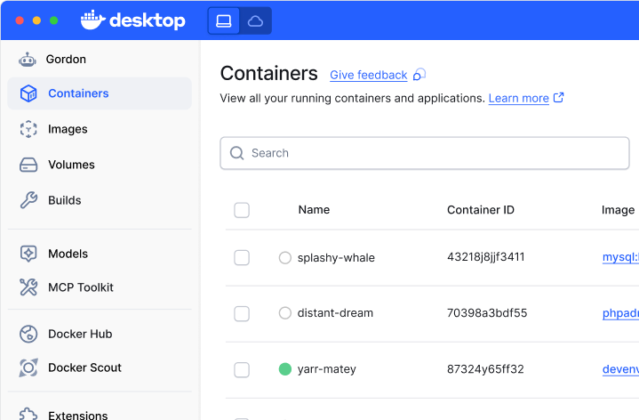Screen dimensions: 639x420
Task: Click the Image column header
Action: (x=618, y=210)
